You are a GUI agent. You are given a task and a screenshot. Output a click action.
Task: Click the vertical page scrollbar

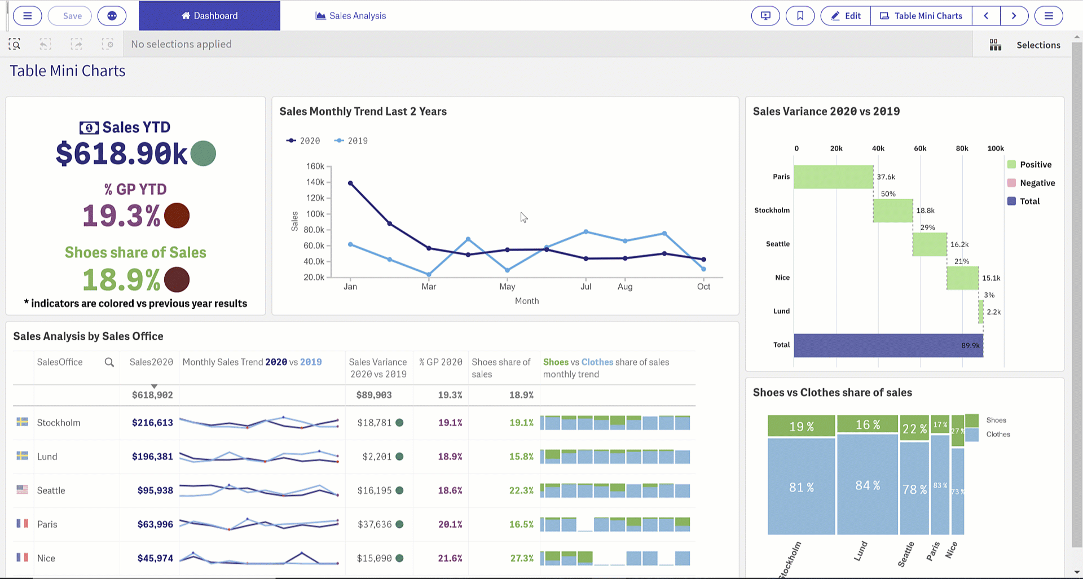1077,293
